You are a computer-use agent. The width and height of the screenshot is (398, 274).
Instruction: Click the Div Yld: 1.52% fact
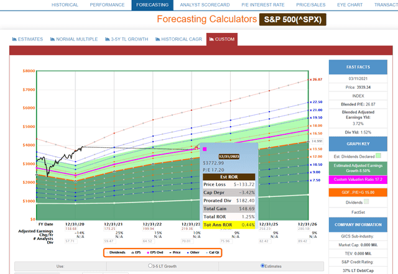358,132
